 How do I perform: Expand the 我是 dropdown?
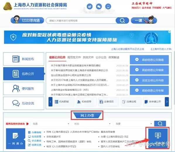point(51,124)
